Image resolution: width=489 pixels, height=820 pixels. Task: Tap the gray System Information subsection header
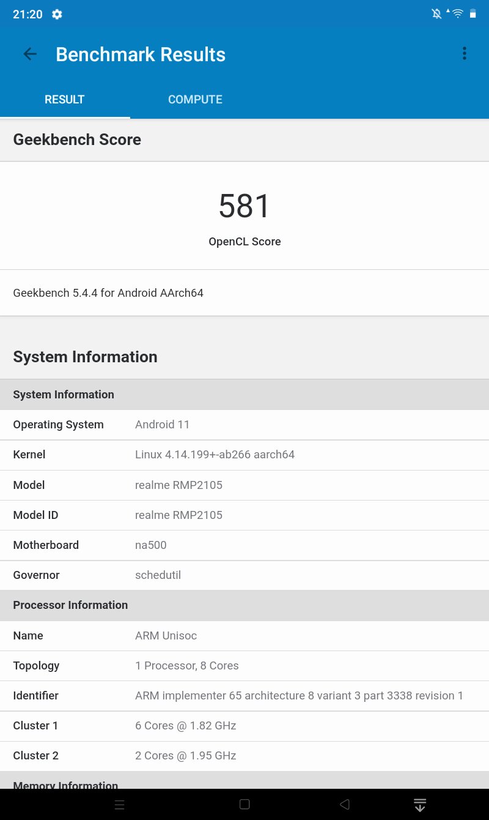click(x=244, y=395)
